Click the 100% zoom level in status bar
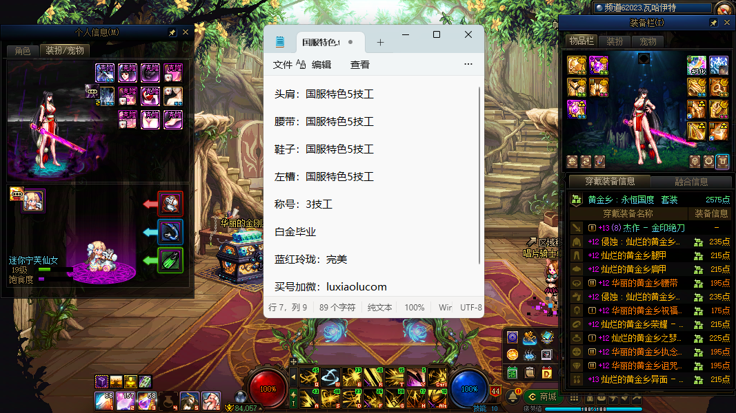The height and width of the screenshot is (413, 736). click(x=415, y=308)
